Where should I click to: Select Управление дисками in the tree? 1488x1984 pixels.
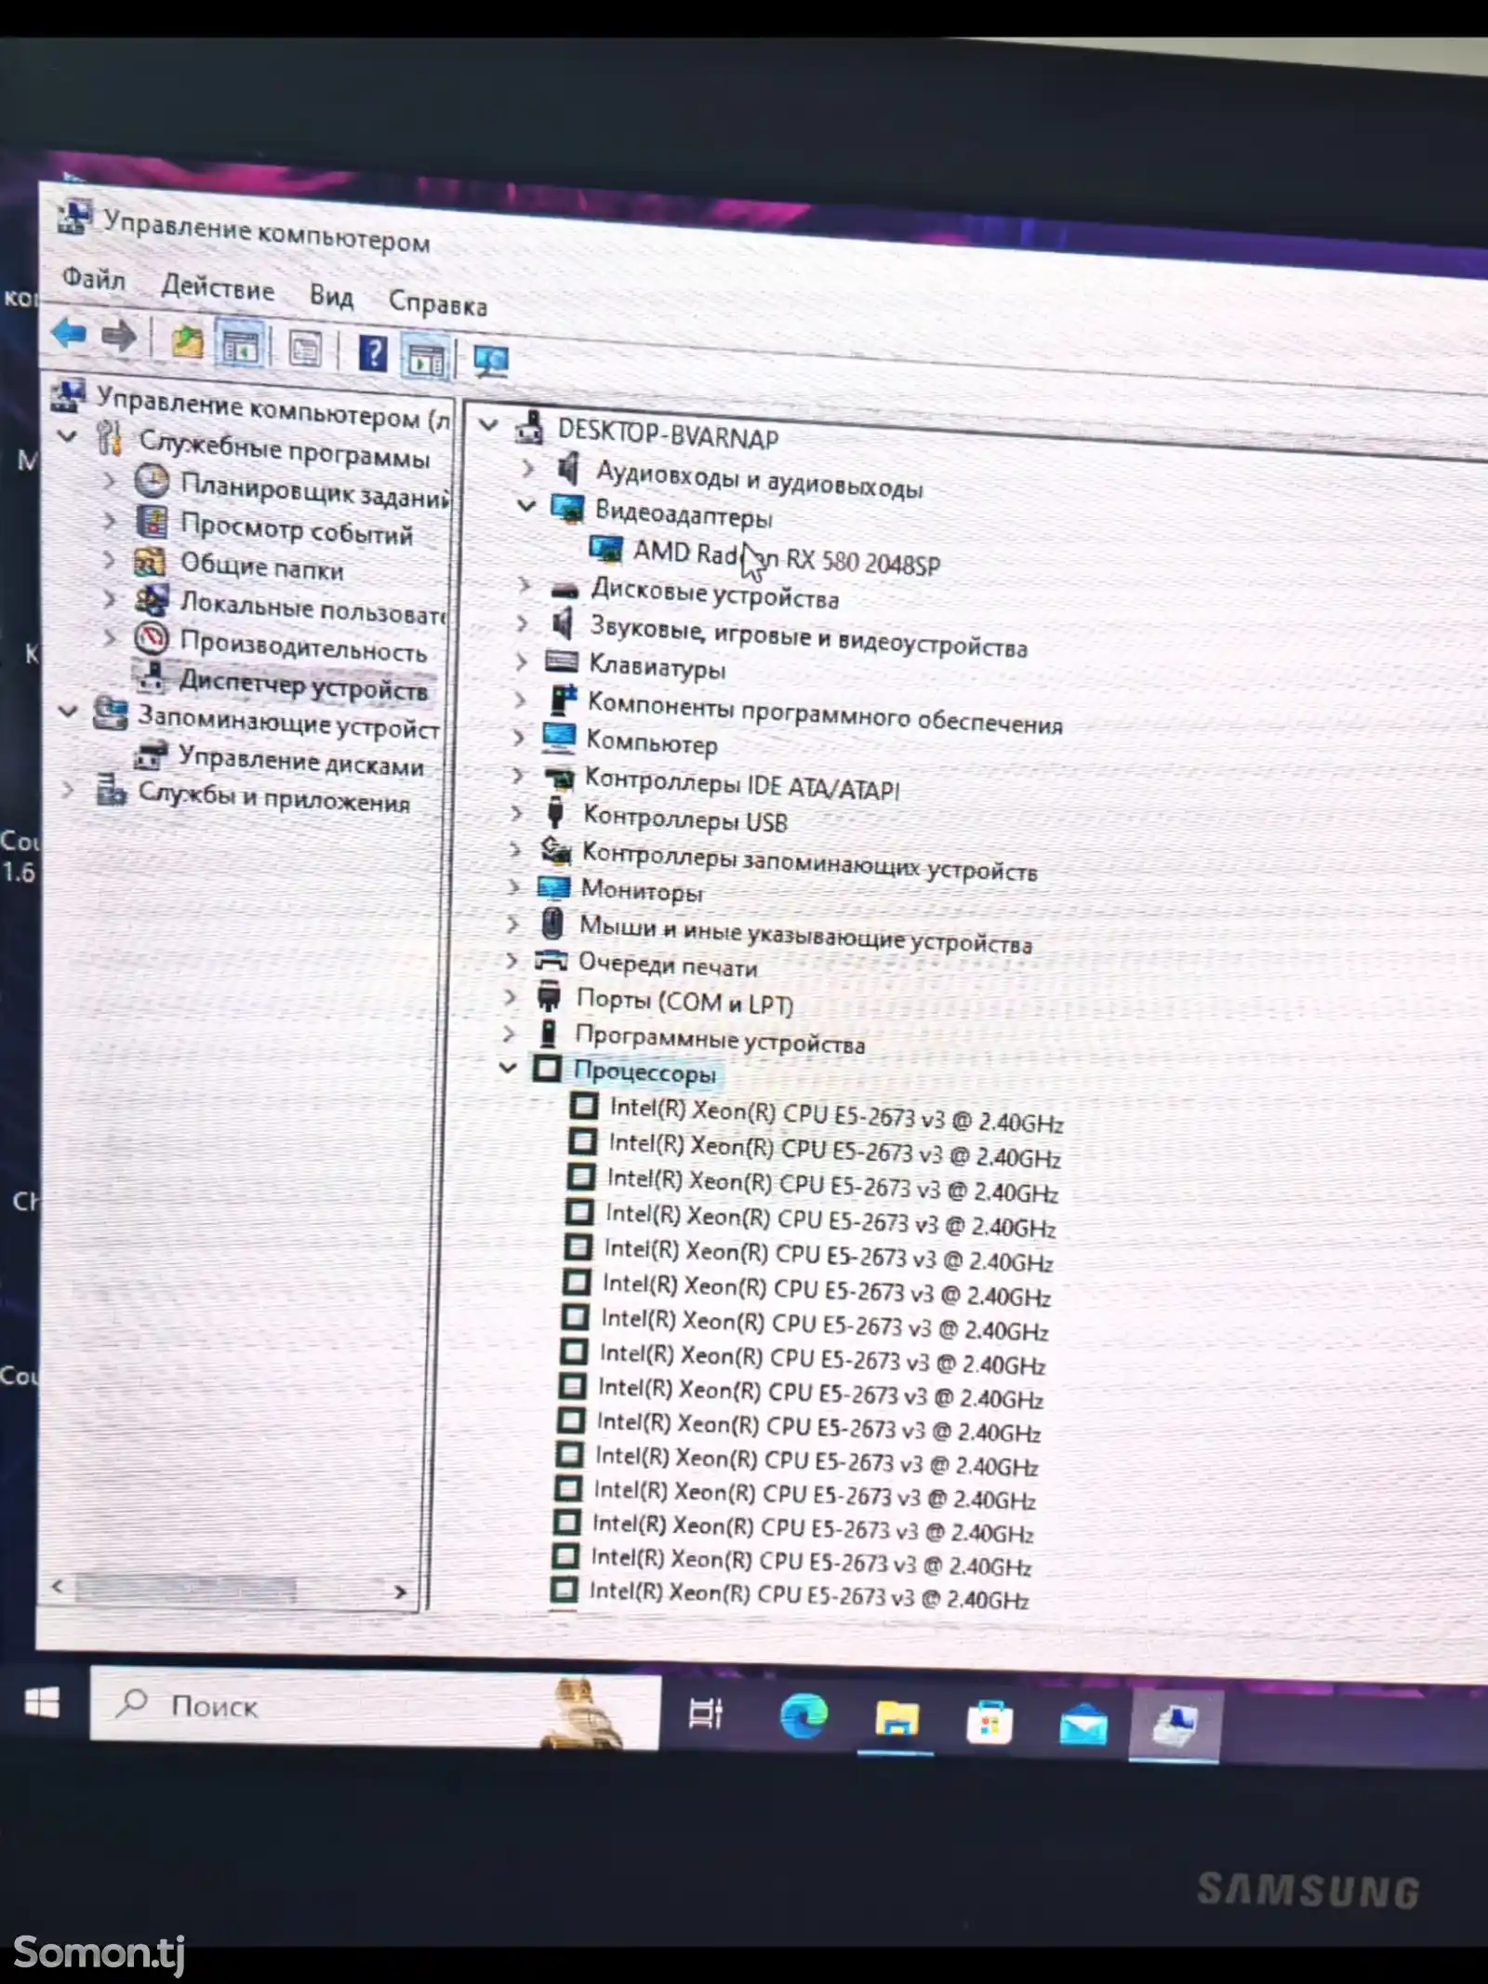click(299, 761)
